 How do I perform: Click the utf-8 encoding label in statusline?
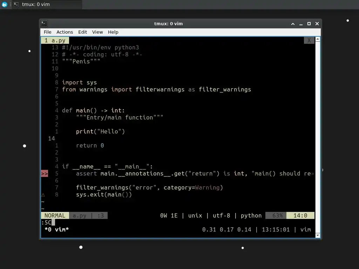tap(221, 215)
